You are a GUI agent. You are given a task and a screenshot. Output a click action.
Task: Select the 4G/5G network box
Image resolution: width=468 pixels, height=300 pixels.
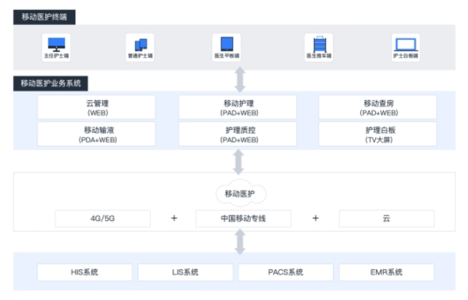pos(103,218)
